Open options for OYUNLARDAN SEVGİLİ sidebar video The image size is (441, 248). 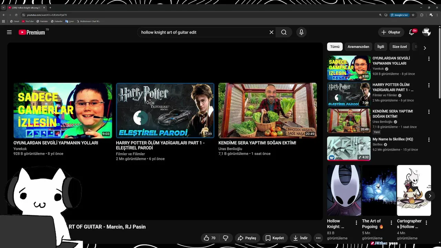[x=429, y=59]
